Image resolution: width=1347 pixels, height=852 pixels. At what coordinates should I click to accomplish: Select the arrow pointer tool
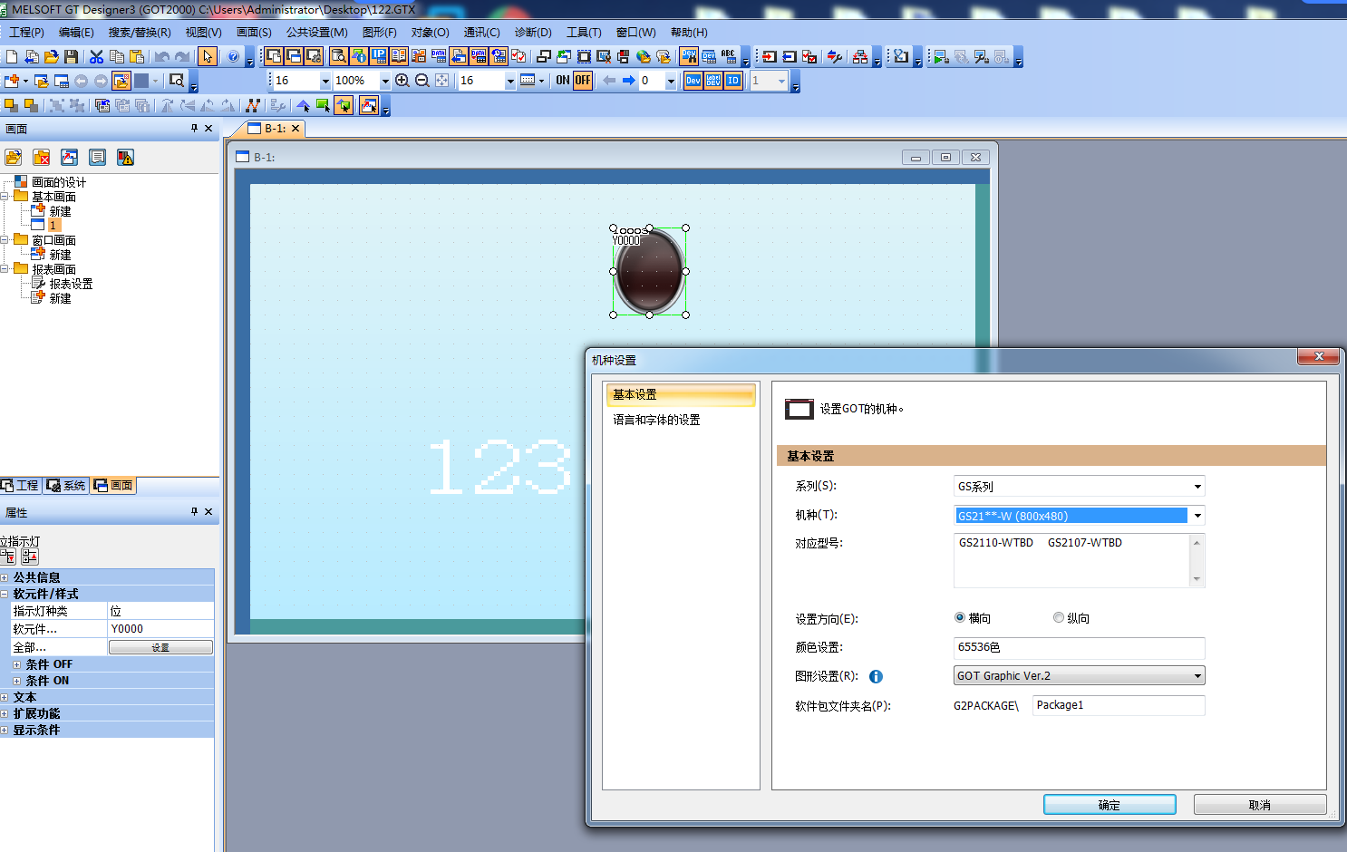pos(208,56)
